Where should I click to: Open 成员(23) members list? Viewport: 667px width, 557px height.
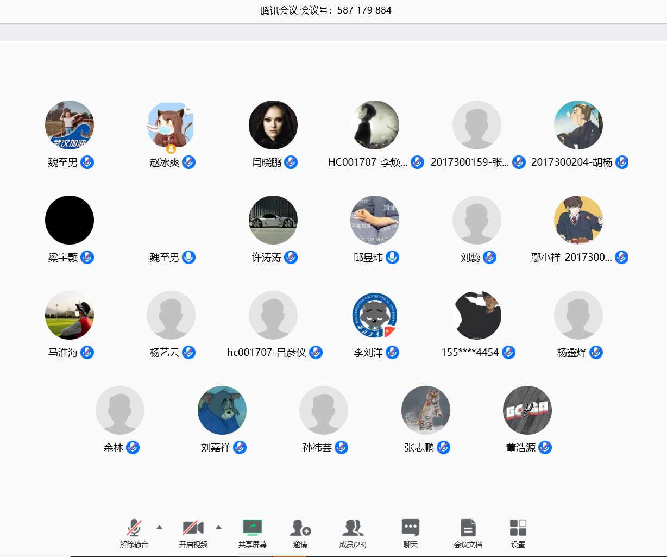(353, 533)
